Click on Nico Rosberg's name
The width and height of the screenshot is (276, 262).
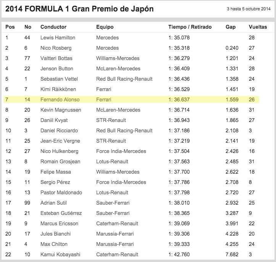(56, 48)
